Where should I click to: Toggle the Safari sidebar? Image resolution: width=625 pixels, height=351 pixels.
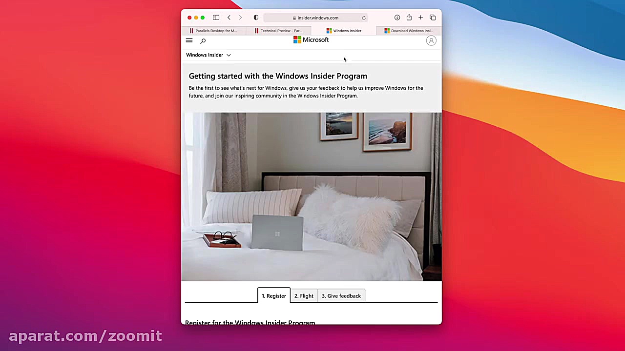(x=216, y=18)
